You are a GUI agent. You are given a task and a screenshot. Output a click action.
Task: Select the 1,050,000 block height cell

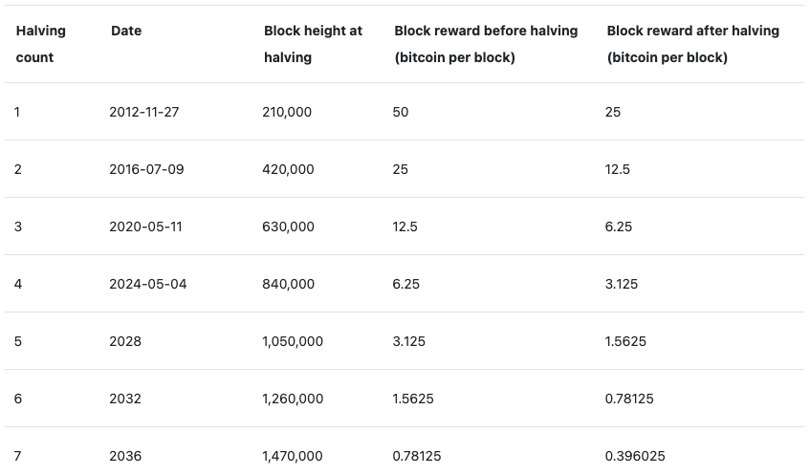(293, 341)
